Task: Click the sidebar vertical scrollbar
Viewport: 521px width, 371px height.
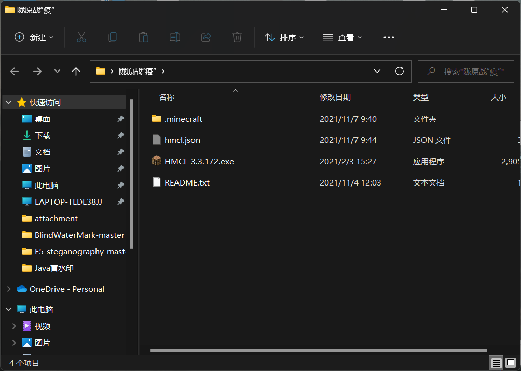Action: click(x=132, y=174)
